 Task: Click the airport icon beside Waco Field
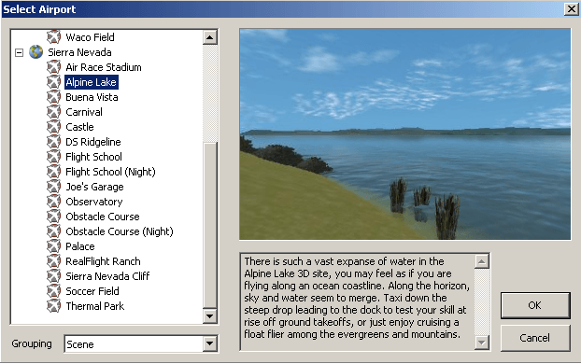click(54, 37)
